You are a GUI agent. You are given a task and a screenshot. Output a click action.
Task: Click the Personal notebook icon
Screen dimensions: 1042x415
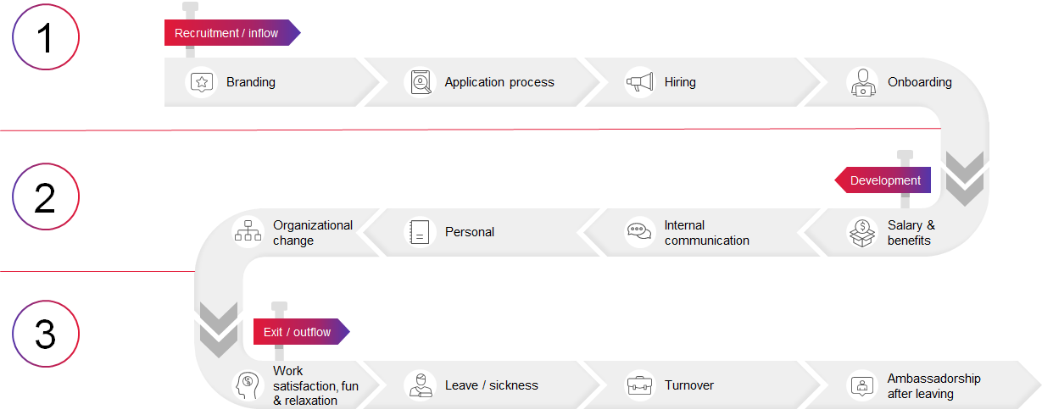coord(421,232)
